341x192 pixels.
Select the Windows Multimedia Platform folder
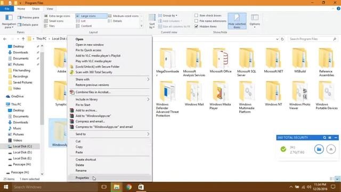pyautogui.click(x=246, y=97)
